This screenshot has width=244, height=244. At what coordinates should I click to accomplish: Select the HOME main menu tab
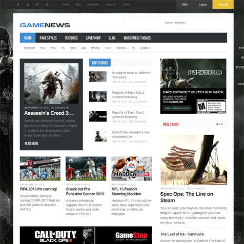coord(28,38)
